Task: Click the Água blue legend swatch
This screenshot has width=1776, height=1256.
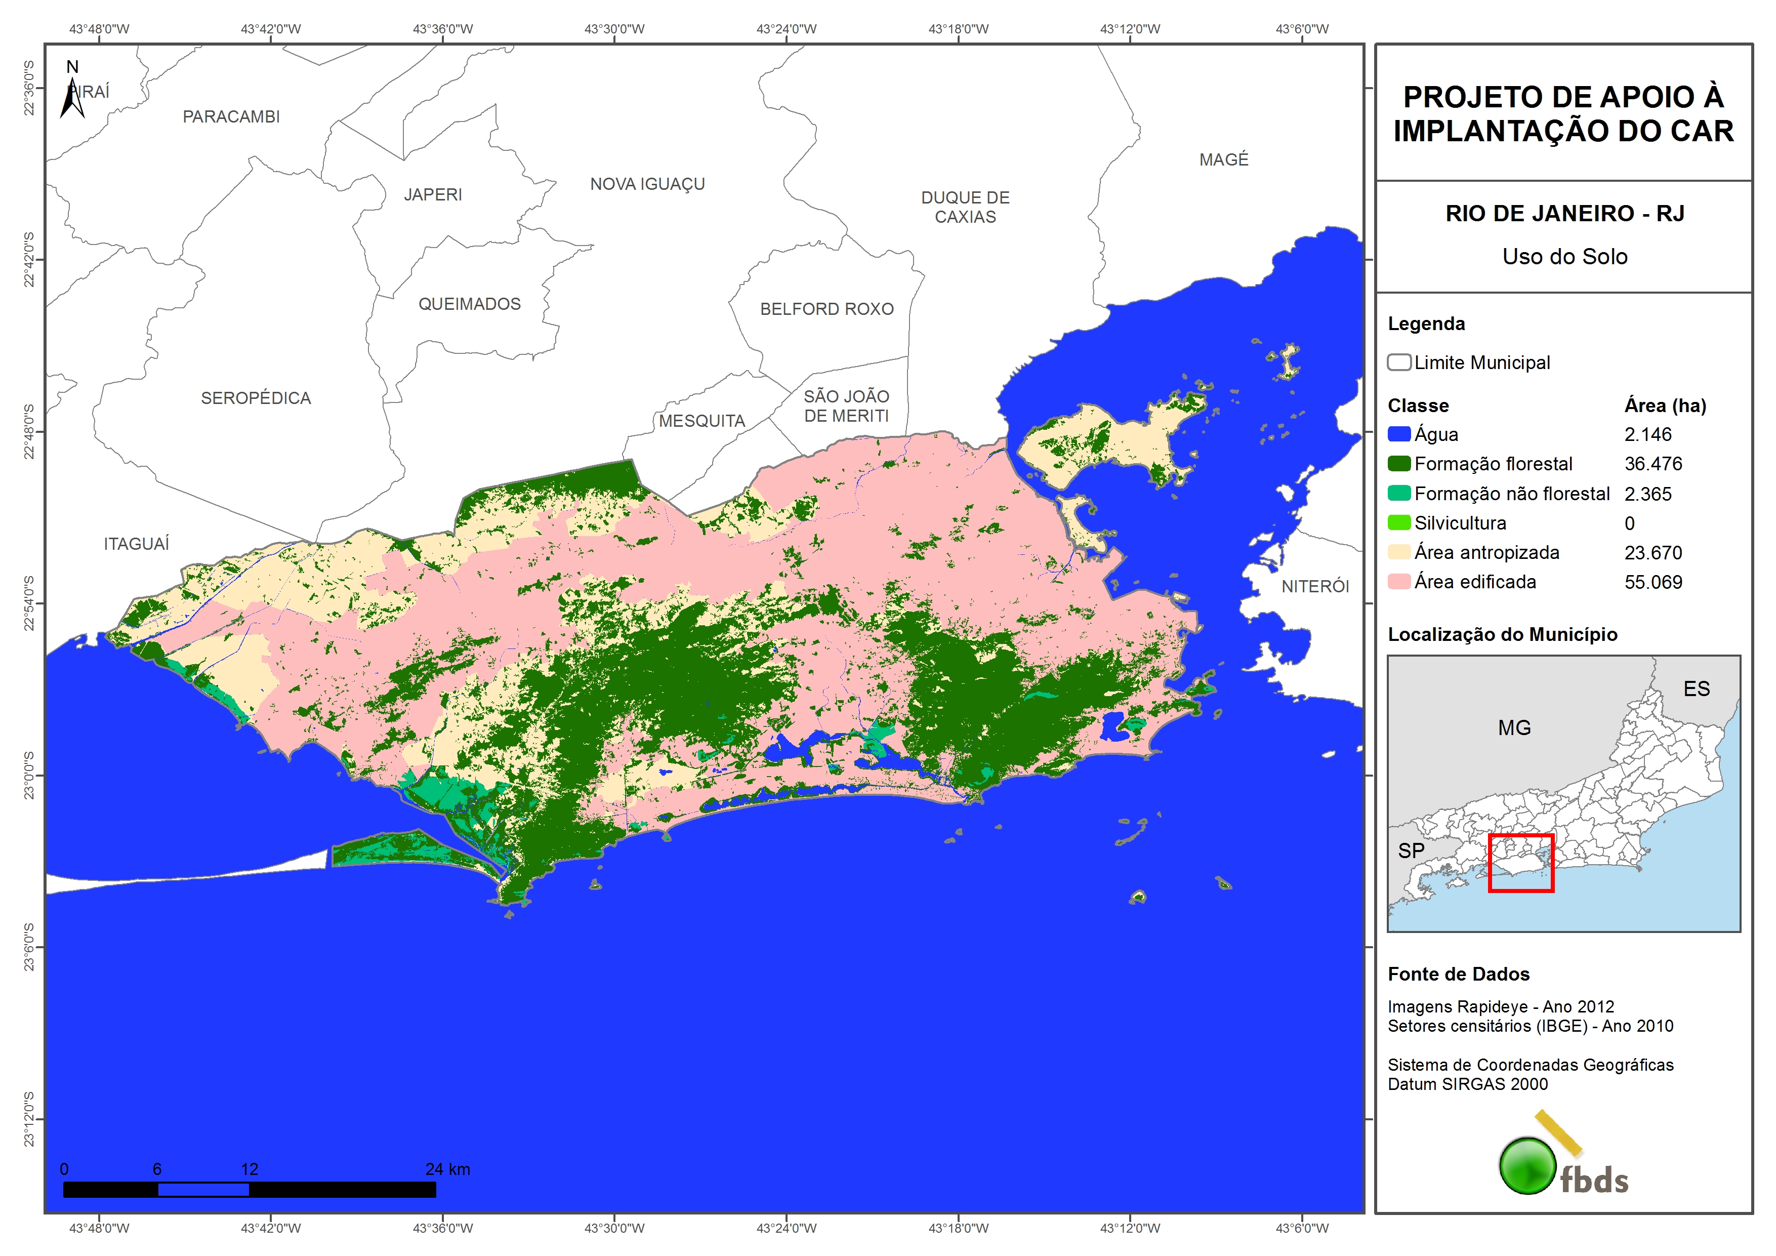Action: point(1398,434)
